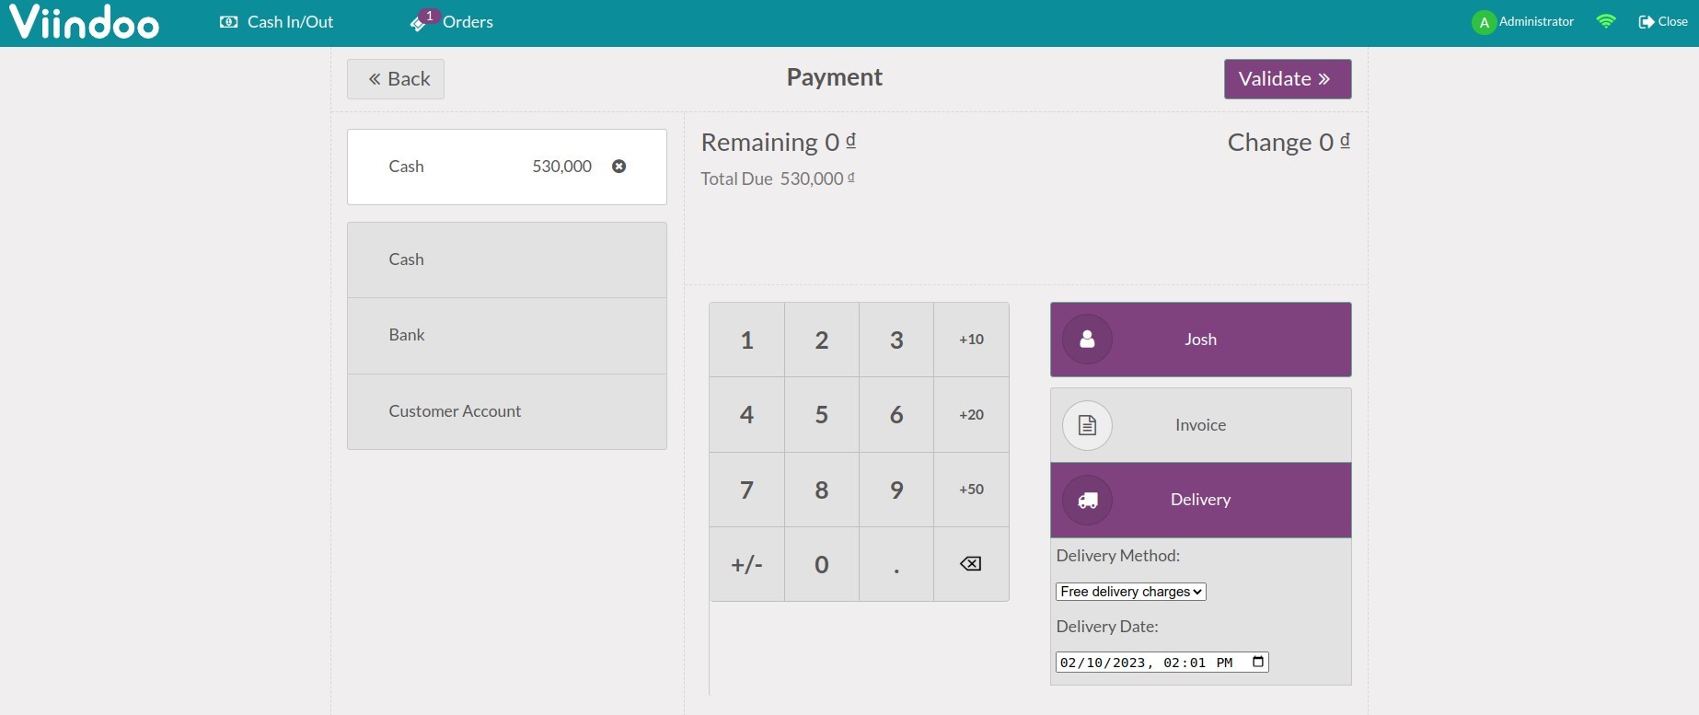Open the calendar picker for delivery date
The image size is (1699, 715).
(x=1257, y=662)
